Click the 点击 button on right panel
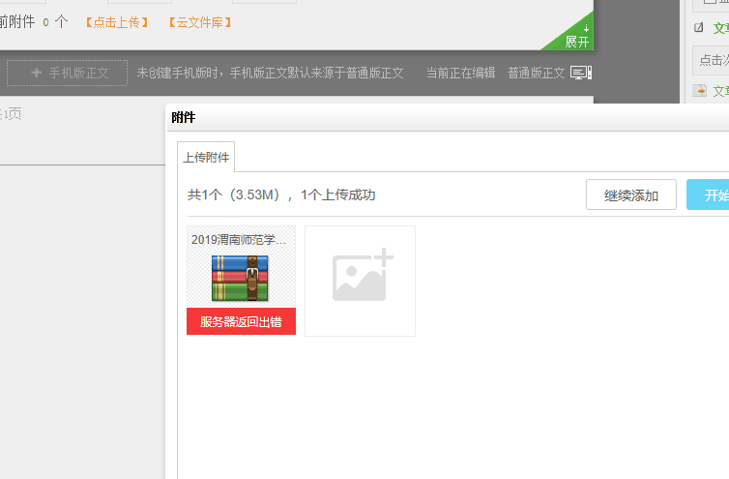 (x=712, y=60)
